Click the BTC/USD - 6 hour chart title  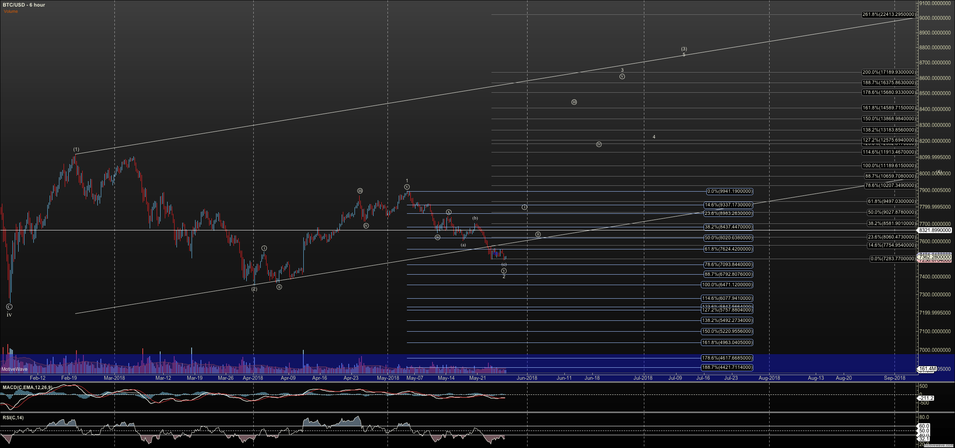tap(24, 5)
